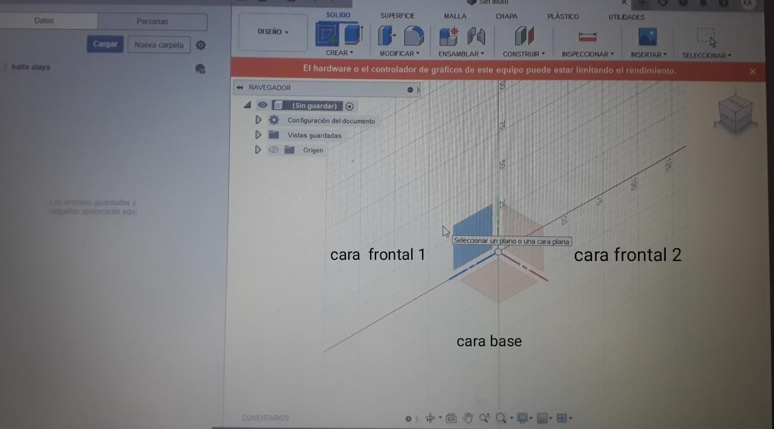Open the CONSTRUIR dropdown menu
Image resolution: width=774 pixels, height=429 pixels.
click(524, 54)
